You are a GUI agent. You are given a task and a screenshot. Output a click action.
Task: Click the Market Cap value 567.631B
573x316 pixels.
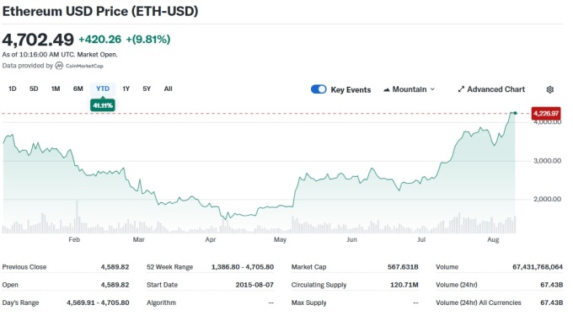pos(403,267)
